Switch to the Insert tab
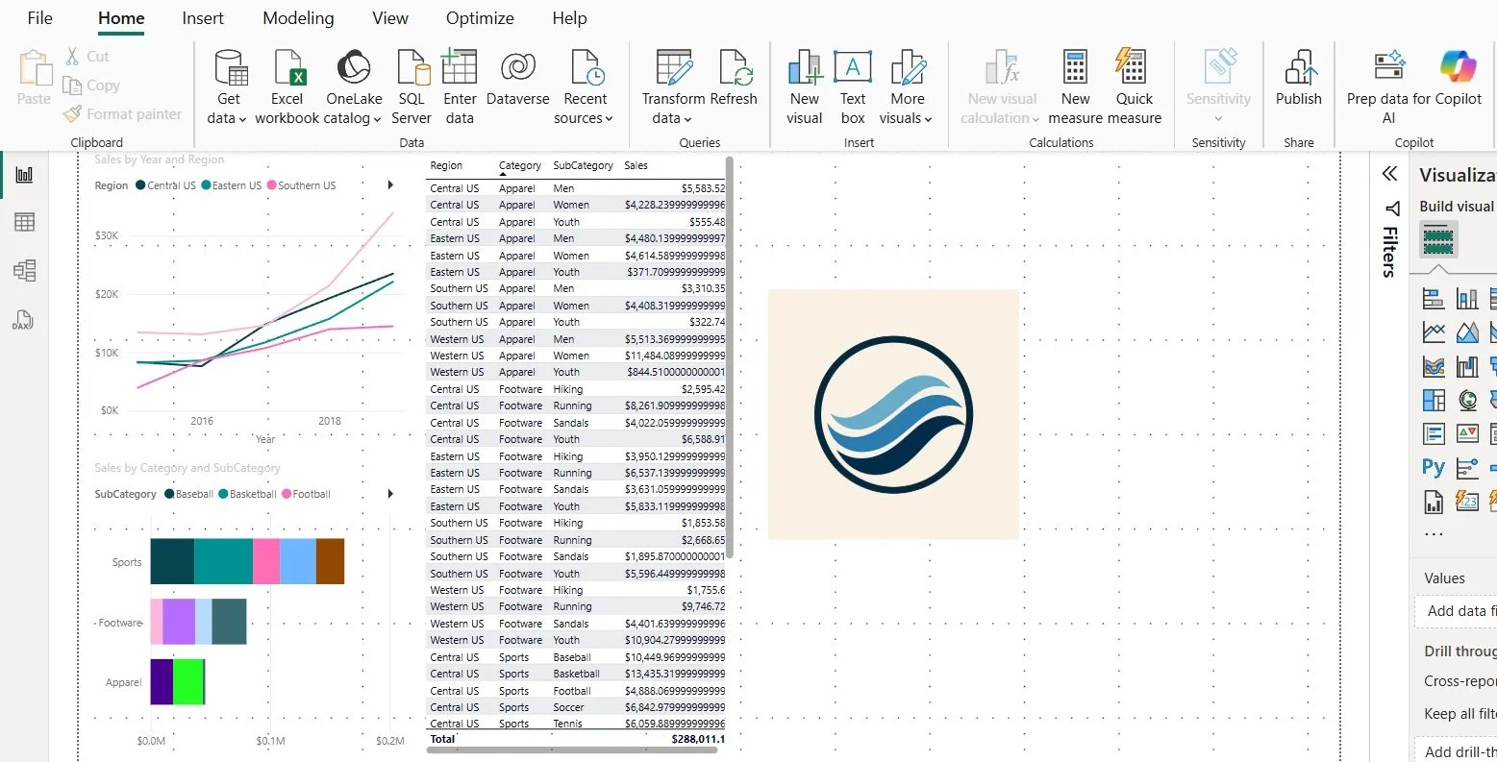1497x762 pixels. click(x=203, y=18)
